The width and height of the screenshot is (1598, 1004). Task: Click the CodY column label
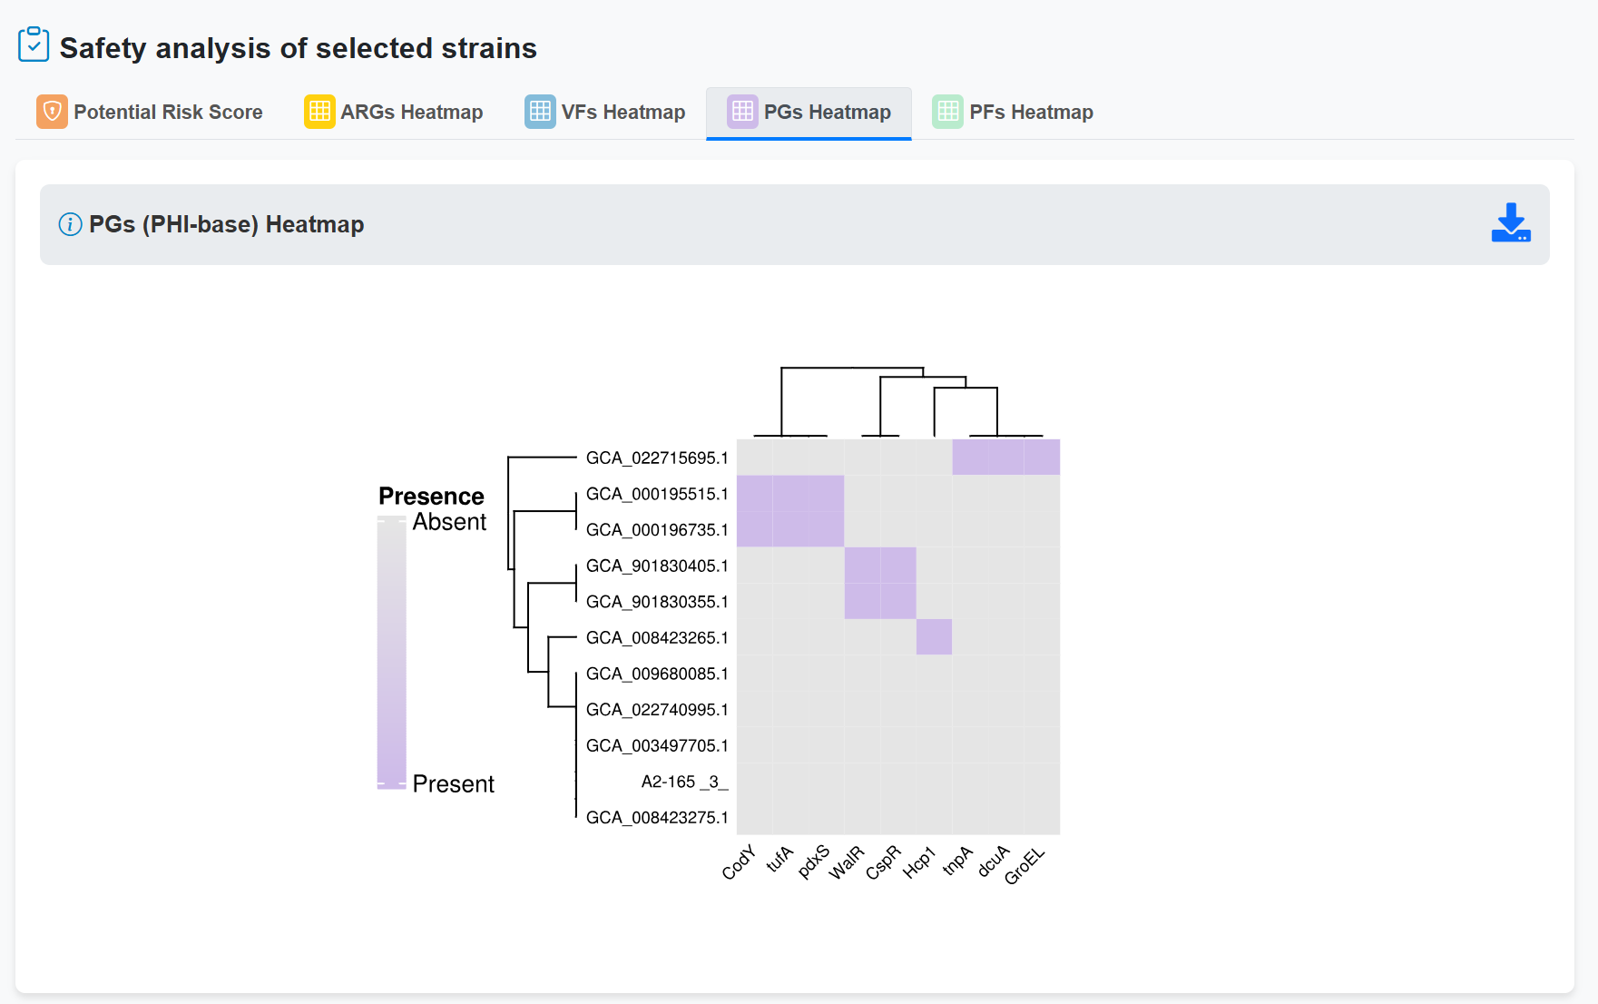[x=739, y=862]
